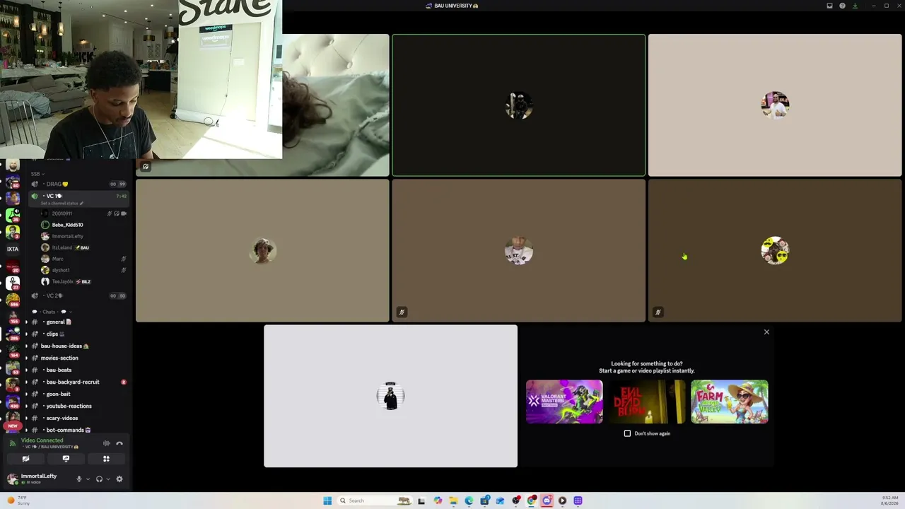Open server icon with 686 badge

pos(13,299)
